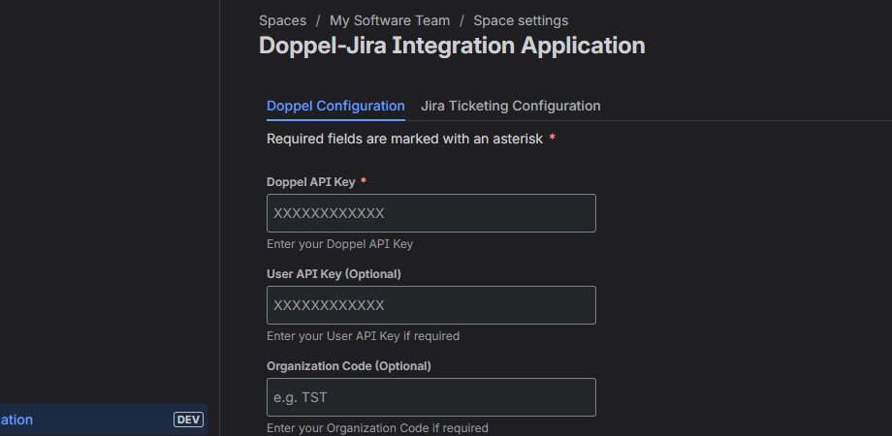Click the Doppel-Jira Integration Application heading
The width and height of the screenshot is (892, 436).
(x=452, y=46)
